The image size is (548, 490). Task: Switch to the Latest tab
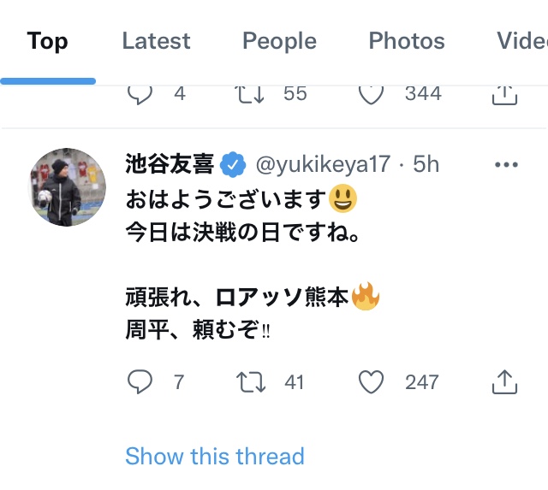(156, 41)
